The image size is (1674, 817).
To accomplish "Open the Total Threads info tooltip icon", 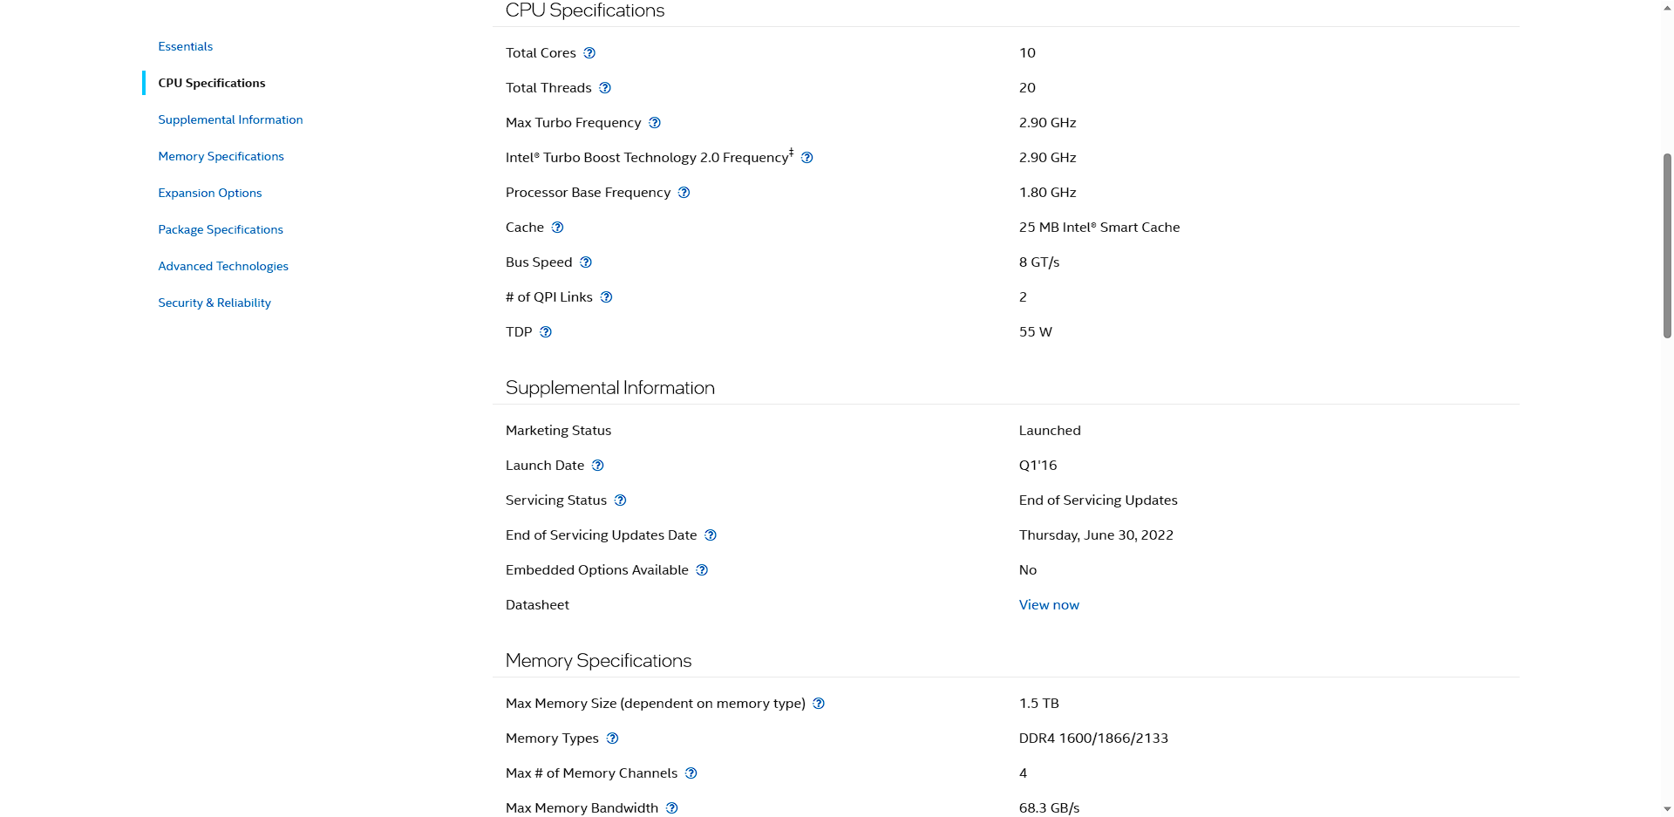I will [605, 88].
